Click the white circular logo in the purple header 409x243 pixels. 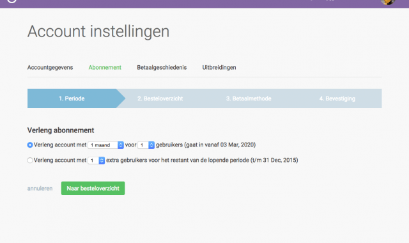click(x=12, y=1)
